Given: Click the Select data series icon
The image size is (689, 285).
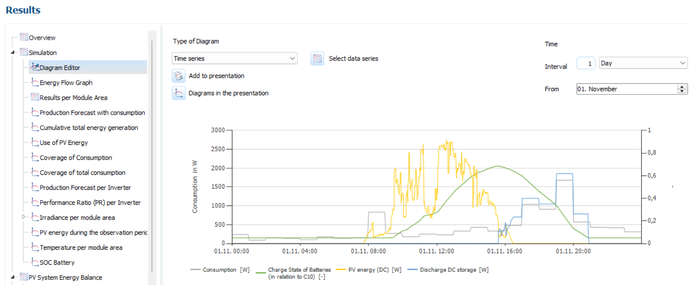Looking at the screenshot, I should tap(317, 58).
